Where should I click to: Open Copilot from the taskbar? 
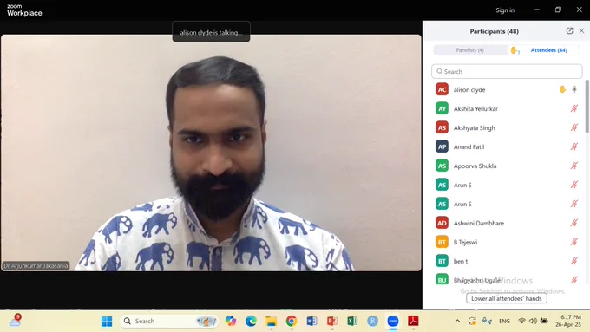coord(230,321)
